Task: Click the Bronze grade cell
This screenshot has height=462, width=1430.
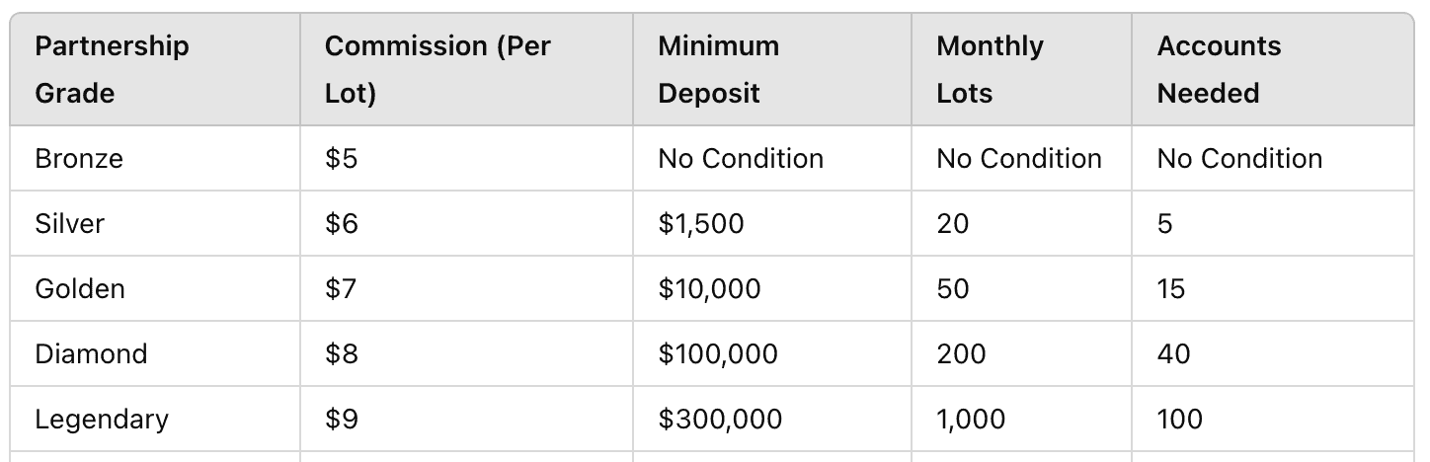Action: pyautogui.click(x=79, y=158)
